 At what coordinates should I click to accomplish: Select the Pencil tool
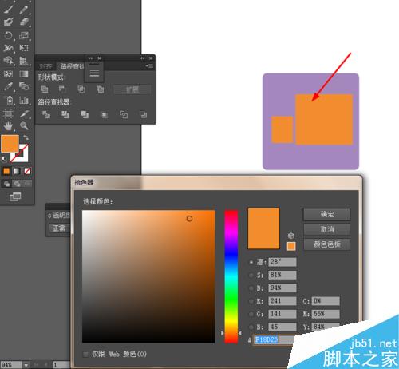(24, 10)
